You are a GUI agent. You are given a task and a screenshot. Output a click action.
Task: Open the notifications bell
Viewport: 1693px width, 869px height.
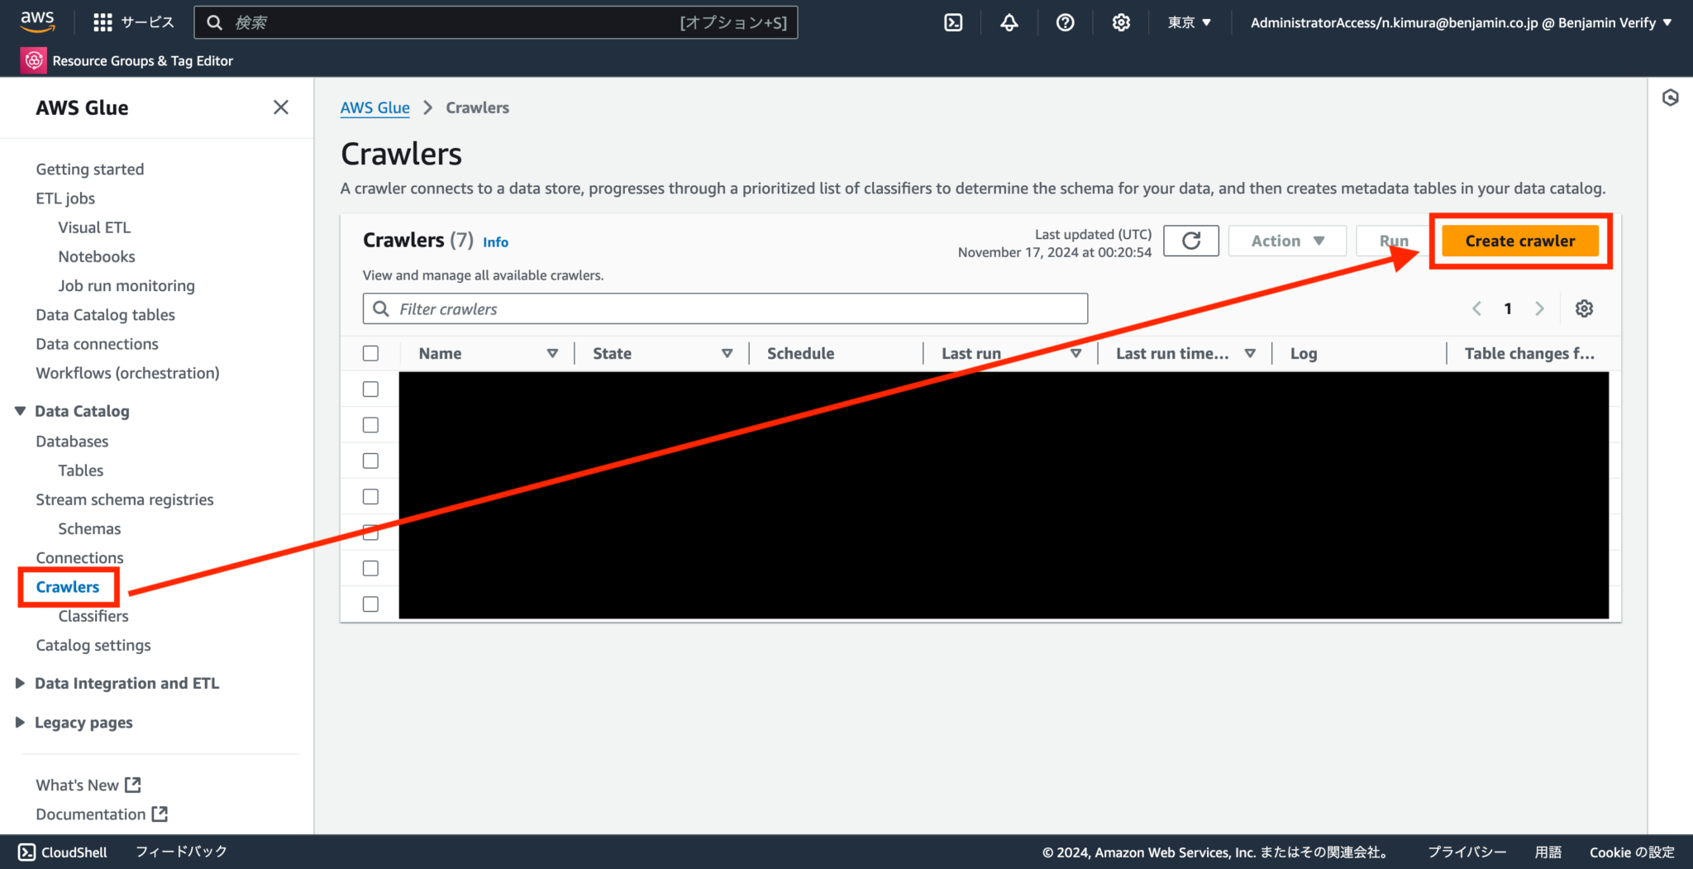[x=1009, y=22]
